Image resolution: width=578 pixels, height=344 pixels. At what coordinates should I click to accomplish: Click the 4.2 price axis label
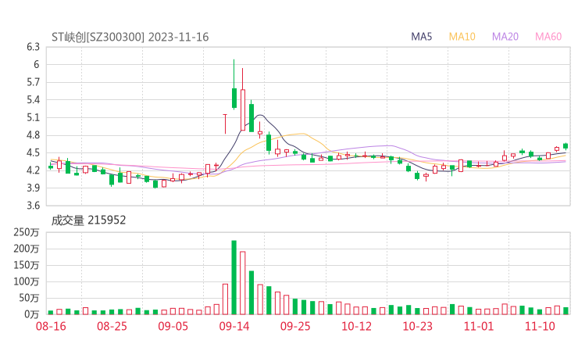tap(33, 170)
